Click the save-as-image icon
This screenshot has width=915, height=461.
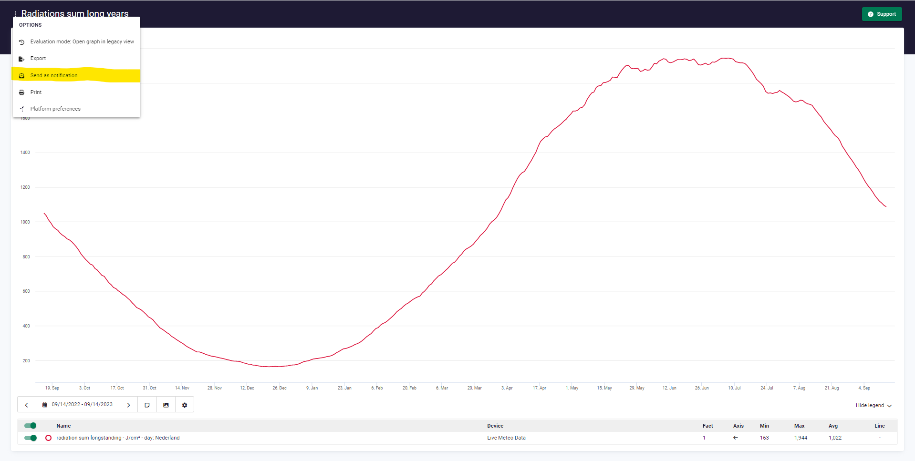click(x=166, y=405)
